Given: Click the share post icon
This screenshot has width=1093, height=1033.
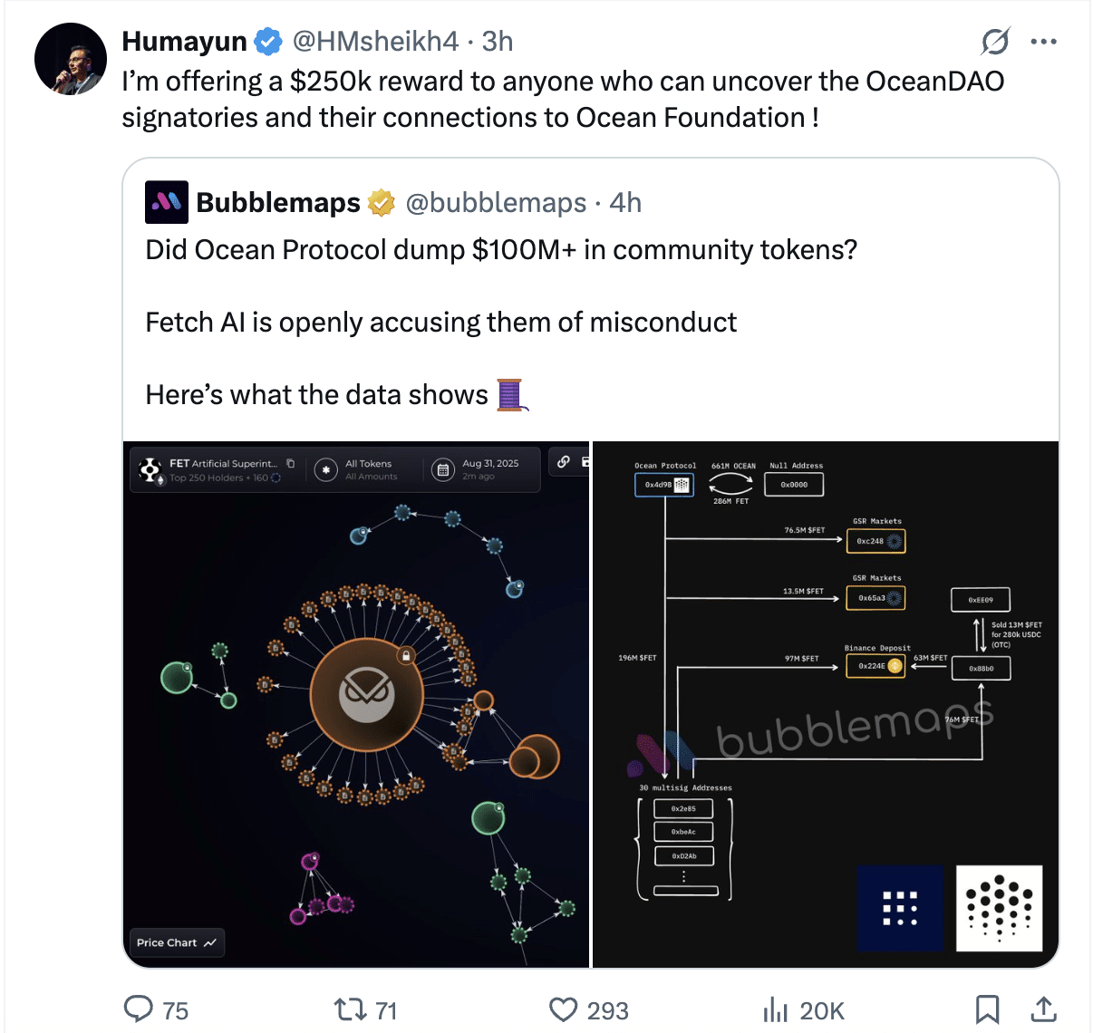Looking at the screenshot, I should (1044, 1009).
